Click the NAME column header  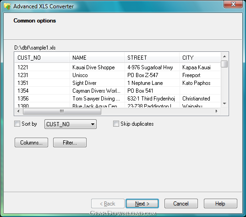[97, 58]
